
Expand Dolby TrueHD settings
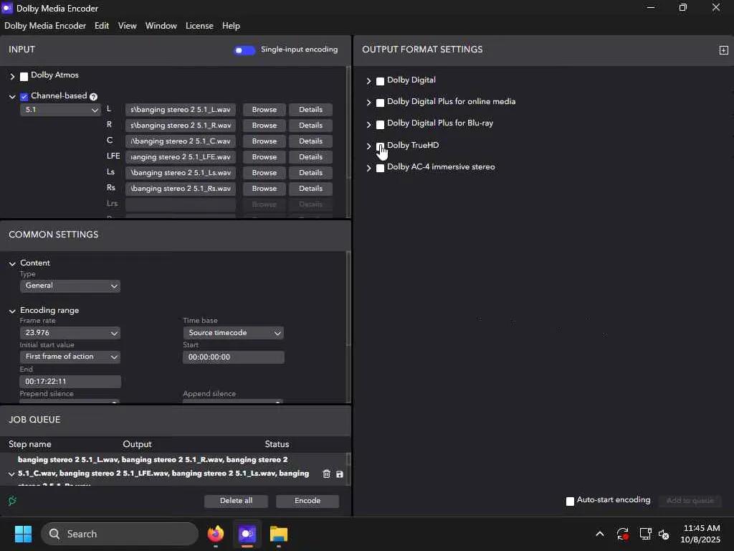369,146
